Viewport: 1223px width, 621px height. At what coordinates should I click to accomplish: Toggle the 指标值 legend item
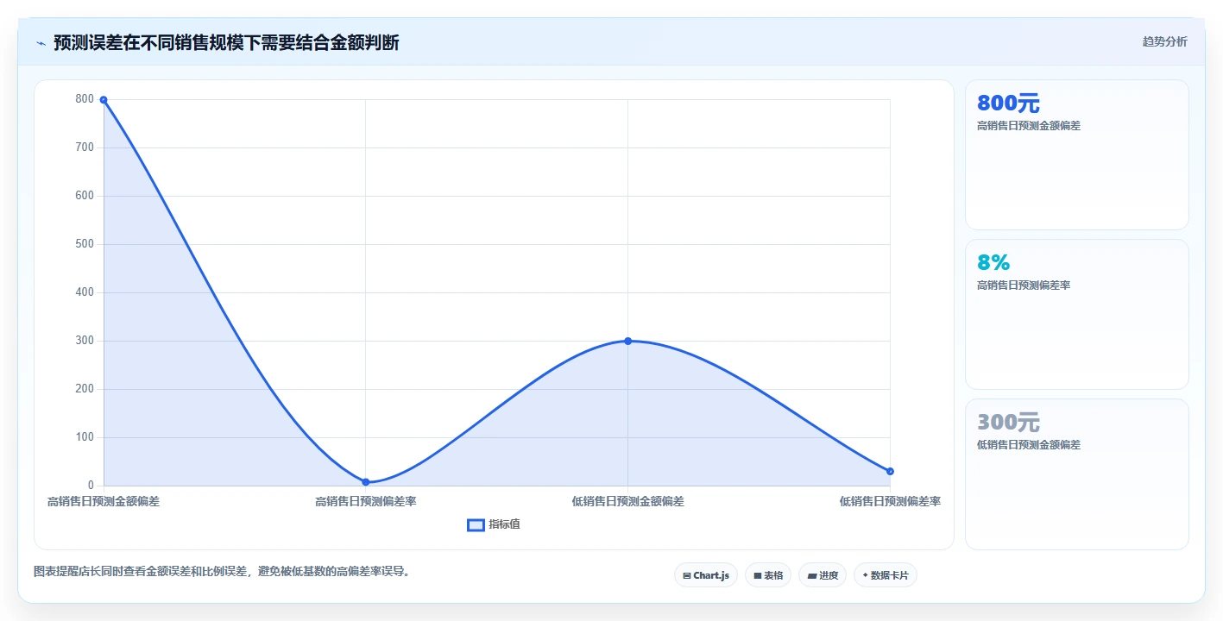(494, 524)
